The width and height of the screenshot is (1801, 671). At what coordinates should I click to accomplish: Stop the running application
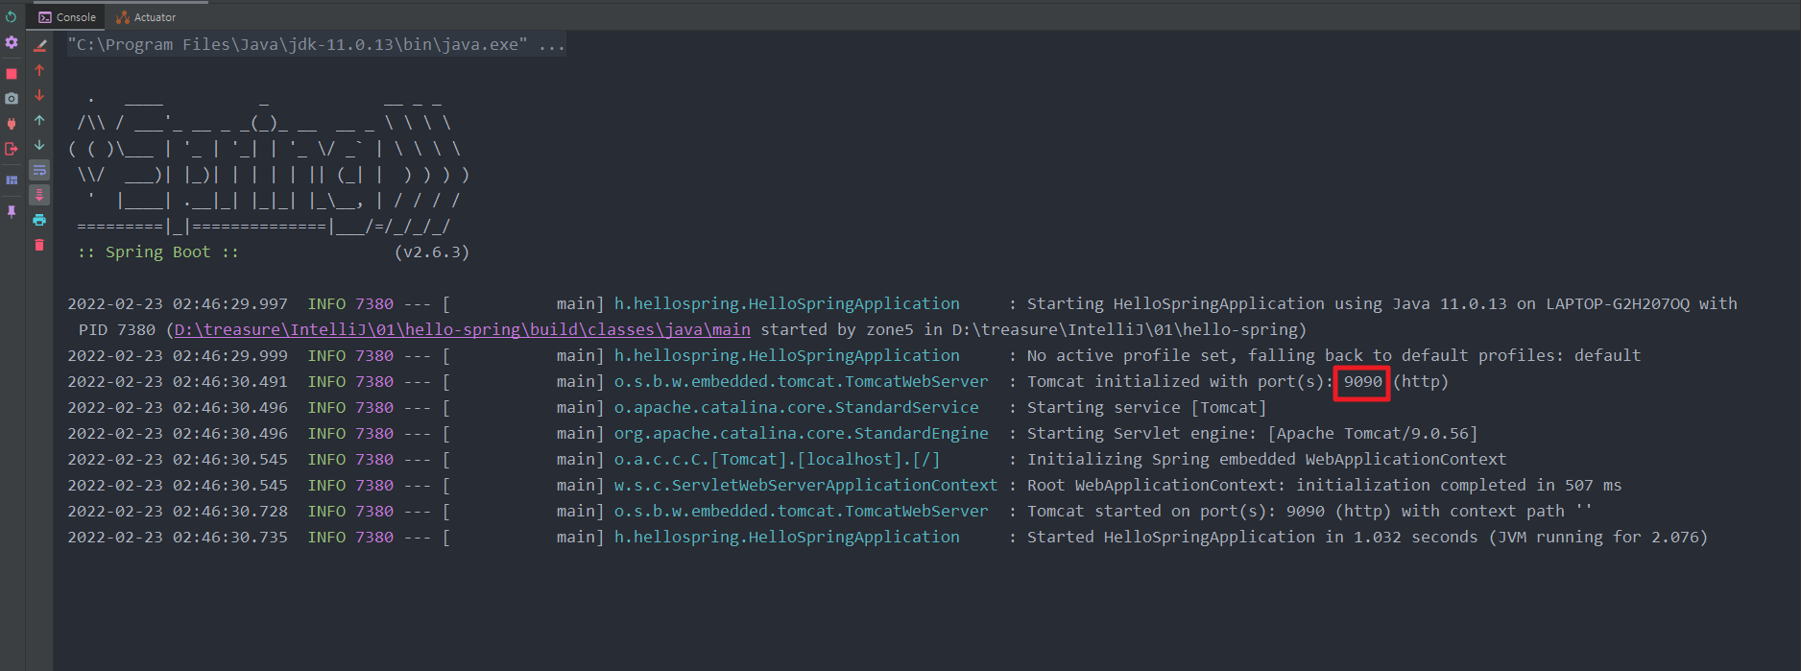coord(12,73)
